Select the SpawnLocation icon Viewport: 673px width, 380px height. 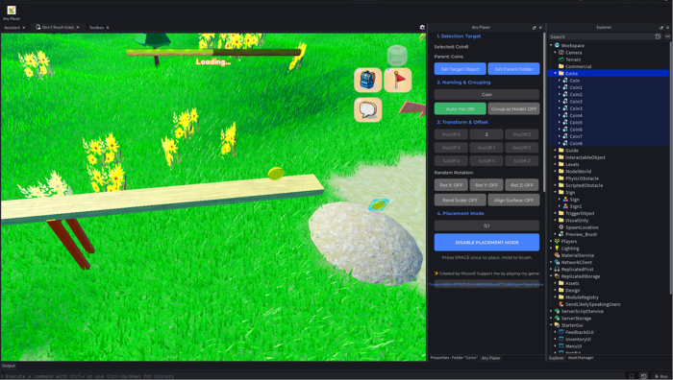pos(561,227)
